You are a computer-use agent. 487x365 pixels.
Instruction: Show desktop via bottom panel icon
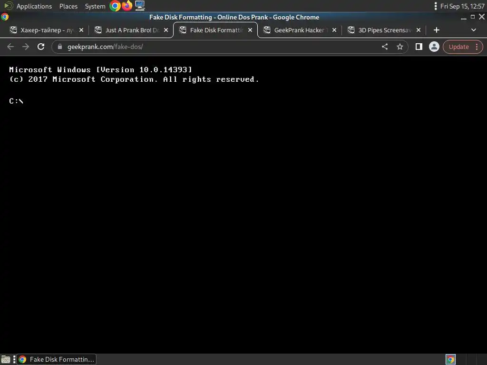tap(6, 359)
